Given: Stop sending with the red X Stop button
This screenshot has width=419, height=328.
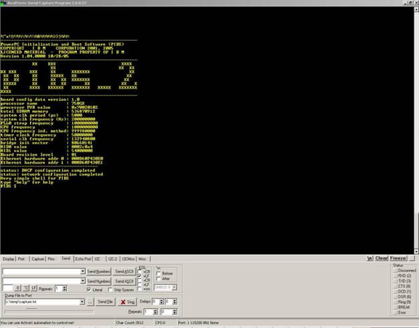Looking at the screenshot, I should [x=127, y=302].
